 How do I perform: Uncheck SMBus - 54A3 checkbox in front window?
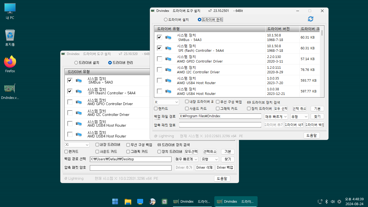[x=159, y=37]
